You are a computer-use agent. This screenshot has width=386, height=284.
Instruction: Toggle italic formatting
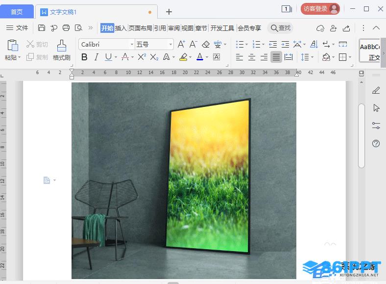tap(96, 57)
